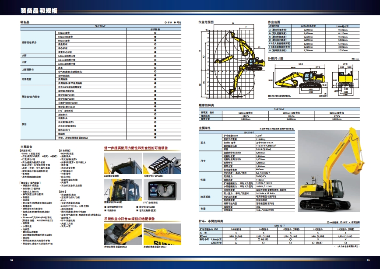380x269 pixels.
Task: Click the 5,950mm value in working range table
Action: (308, 44)
